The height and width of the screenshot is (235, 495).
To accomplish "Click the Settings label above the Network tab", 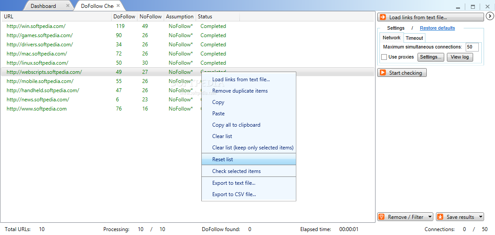I will tap(396, 28).
